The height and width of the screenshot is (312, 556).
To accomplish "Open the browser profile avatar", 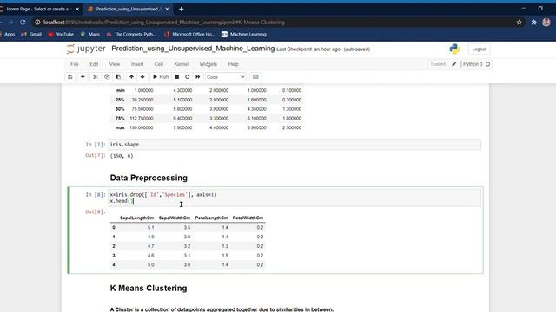I will [546, 22].
